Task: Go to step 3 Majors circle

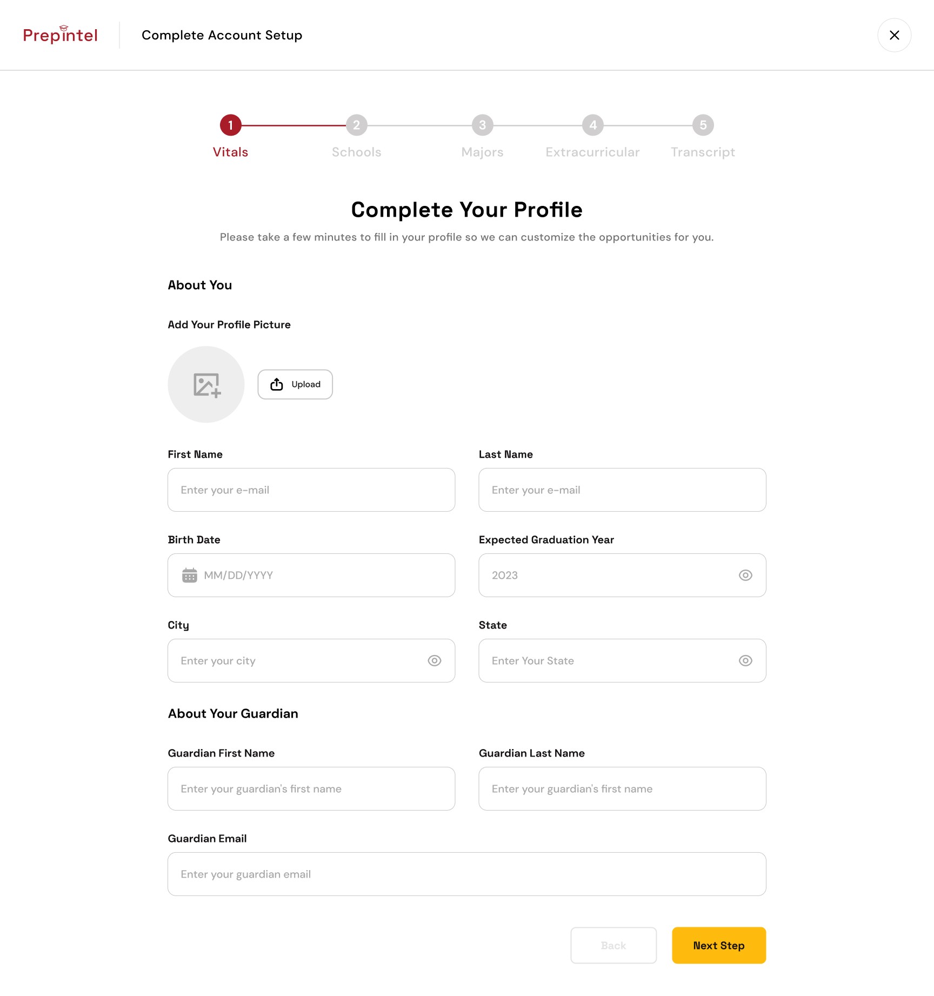Action: (x=483, y=125)
